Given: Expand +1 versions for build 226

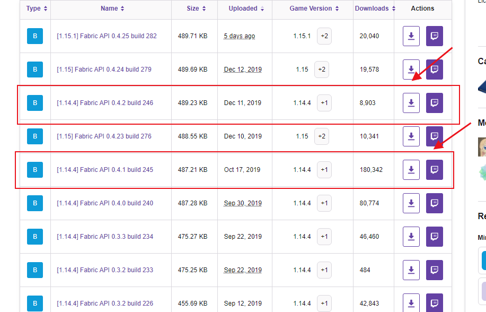Looking at the screenshot, I should [x=324, y=304].
